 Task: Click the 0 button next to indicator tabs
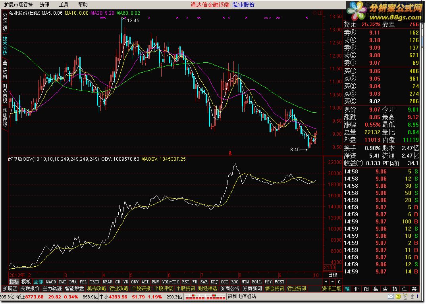[339, 282]
